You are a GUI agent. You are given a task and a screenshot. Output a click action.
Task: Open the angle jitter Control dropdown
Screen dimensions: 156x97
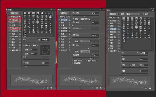point(85,41)
